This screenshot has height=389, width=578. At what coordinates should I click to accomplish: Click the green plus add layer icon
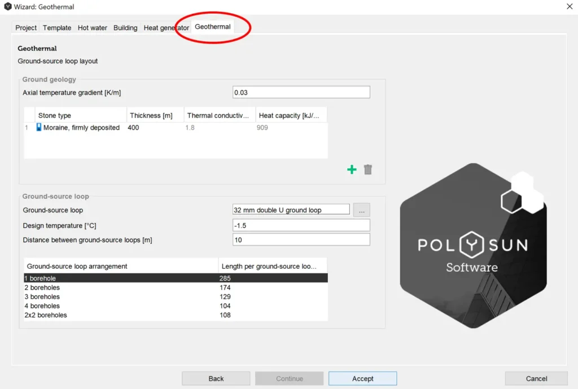(x=352, y=169)
